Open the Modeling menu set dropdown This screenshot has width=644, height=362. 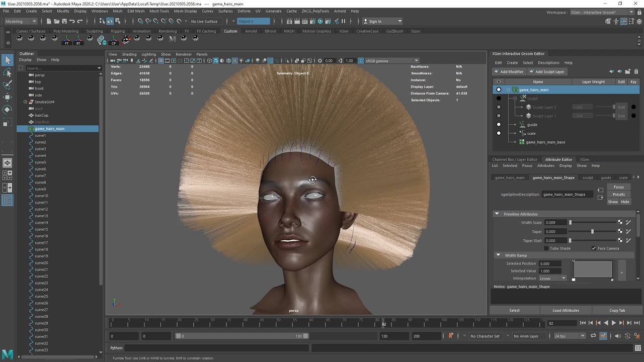[21, 21]
